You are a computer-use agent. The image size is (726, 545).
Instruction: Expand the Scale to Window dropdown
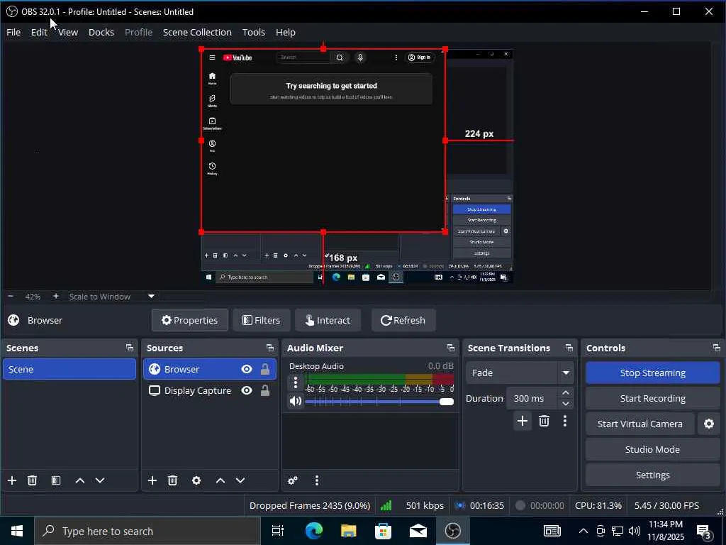click(151, 296)
